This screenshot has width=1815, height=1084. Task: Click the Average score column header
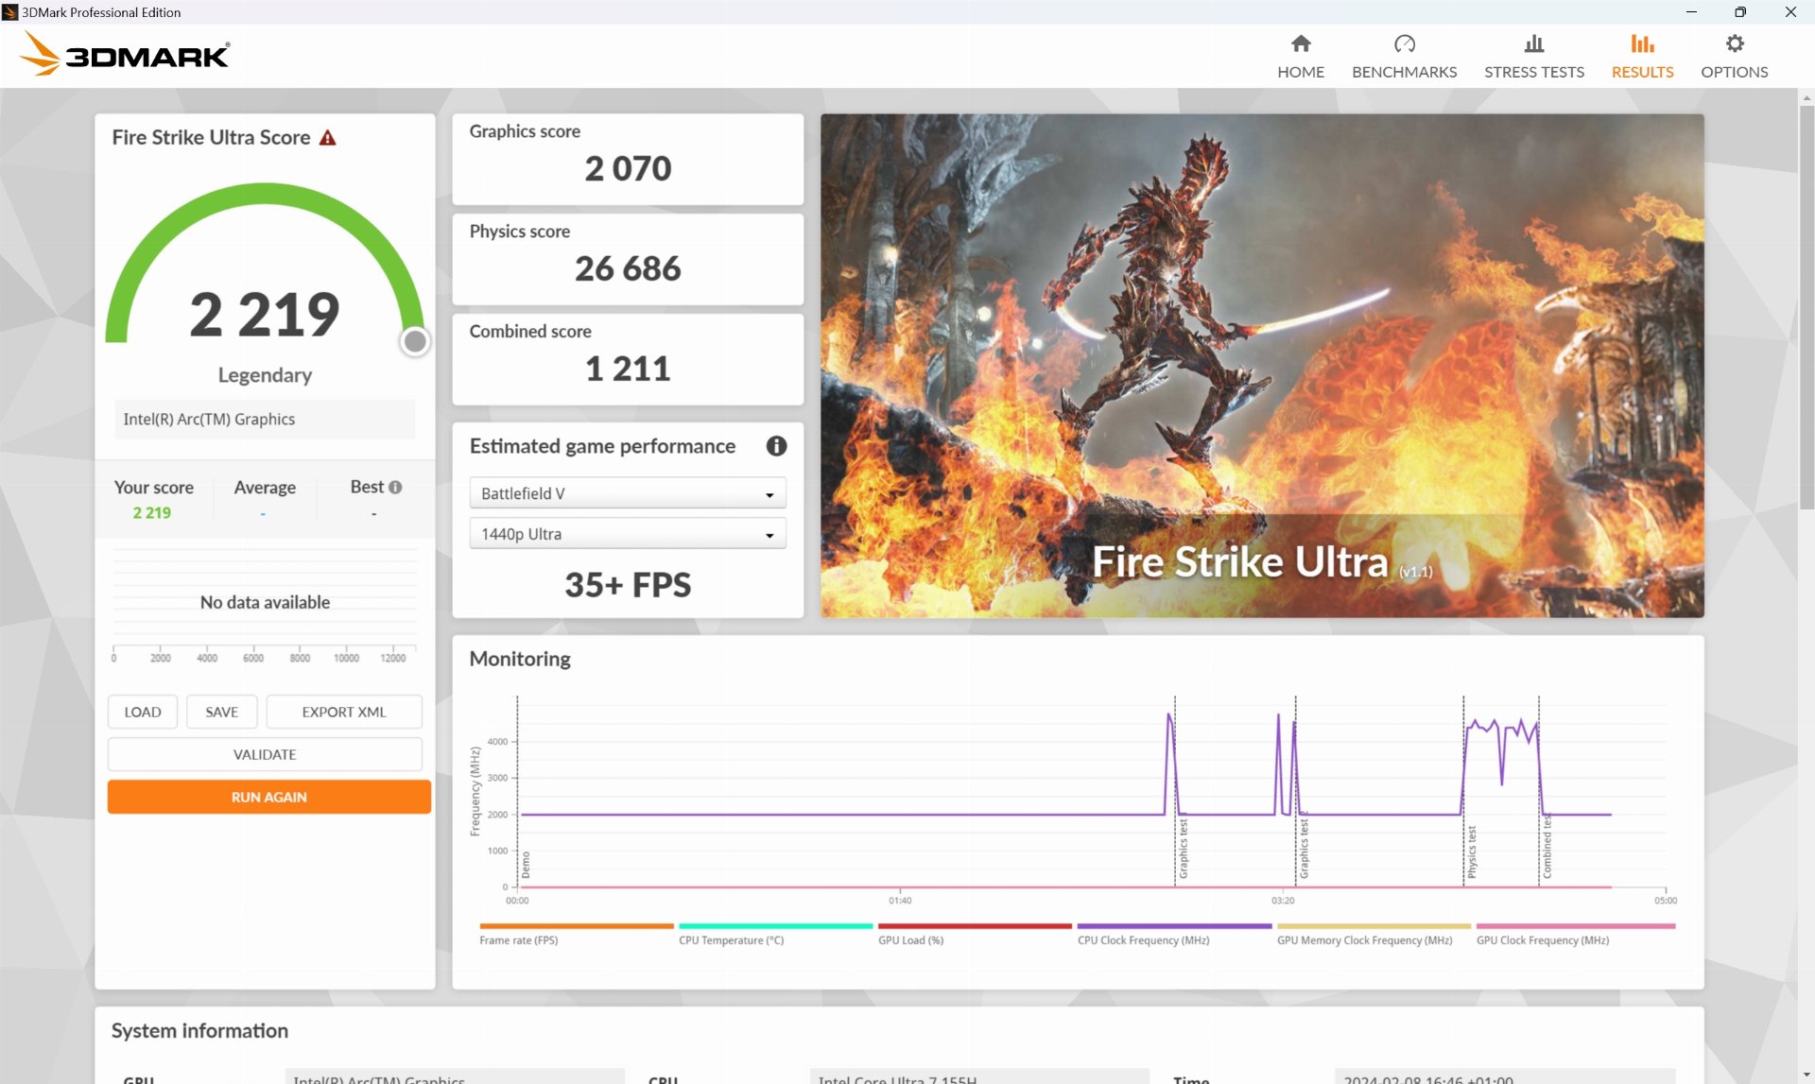coord(265,488)
